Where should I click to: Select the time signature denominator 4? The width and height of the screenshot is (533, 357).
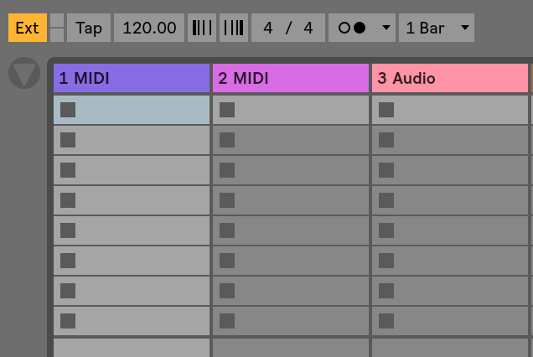308,28
